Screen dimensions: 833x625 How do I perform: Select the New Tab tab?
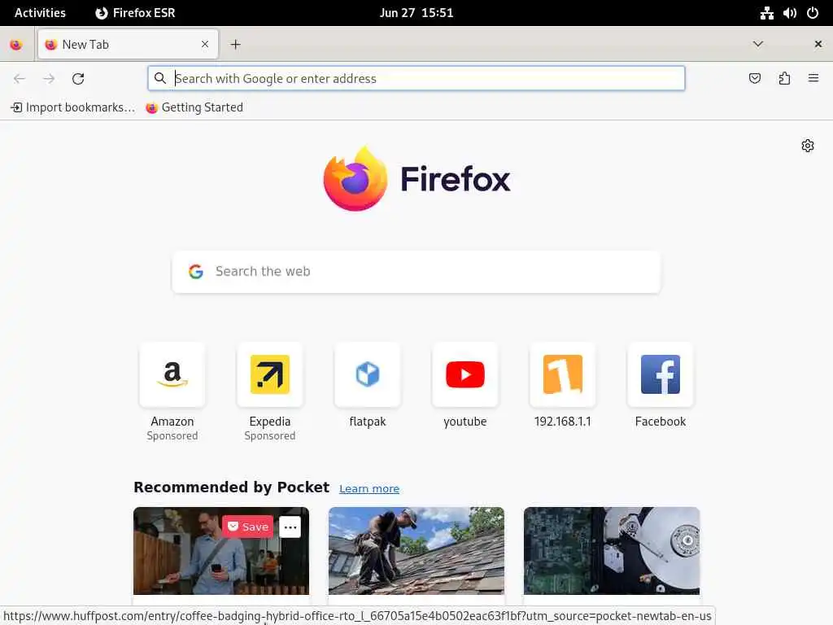128,44
